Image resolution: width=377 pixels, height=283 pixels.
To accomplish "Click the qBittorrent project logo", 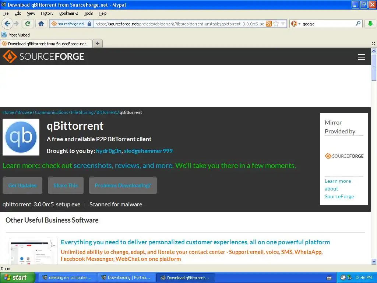I will click(x=21, y=137).
